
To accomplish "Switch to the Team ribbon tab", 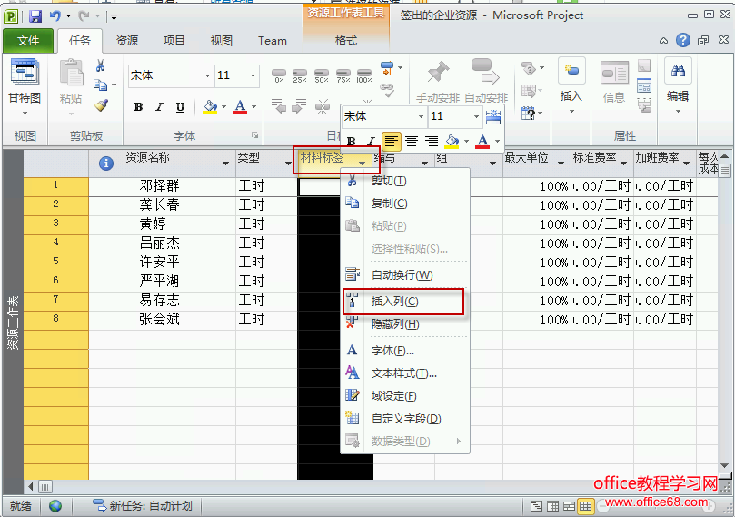I will click(273, 41).
